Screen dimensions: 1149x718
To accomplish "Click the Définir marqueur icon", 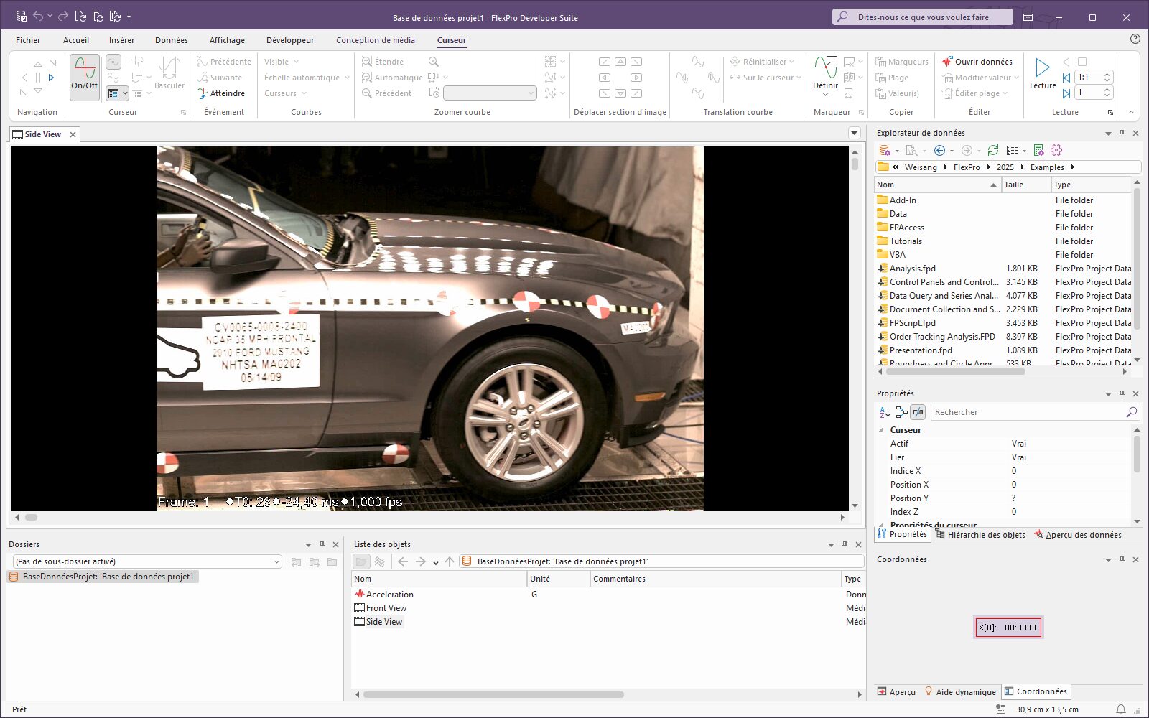I will pyautogui.click(x=825, y=68).
